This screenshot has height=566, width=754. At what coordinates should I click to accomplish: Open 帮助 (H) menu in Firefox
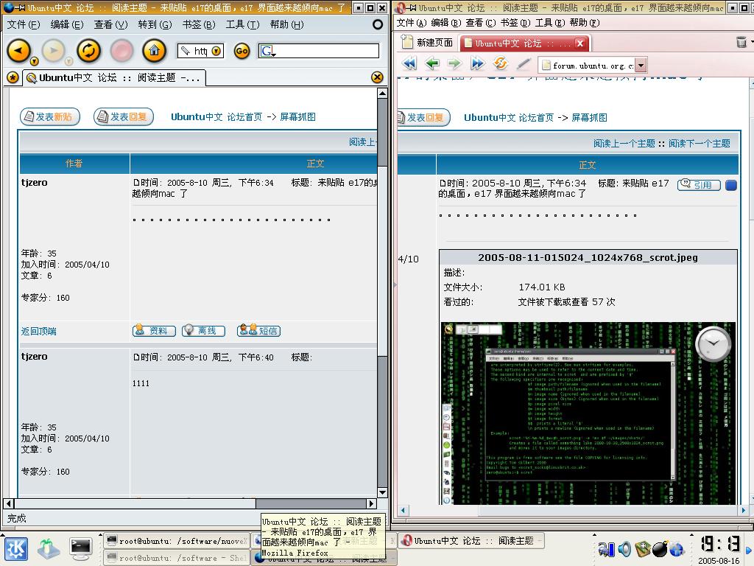coord(286,24)
